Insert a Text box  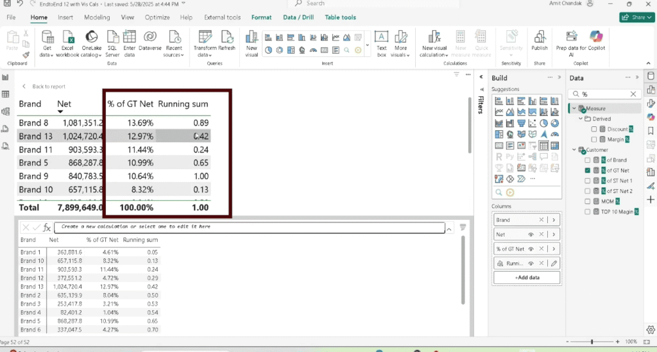tap(381, 44)
